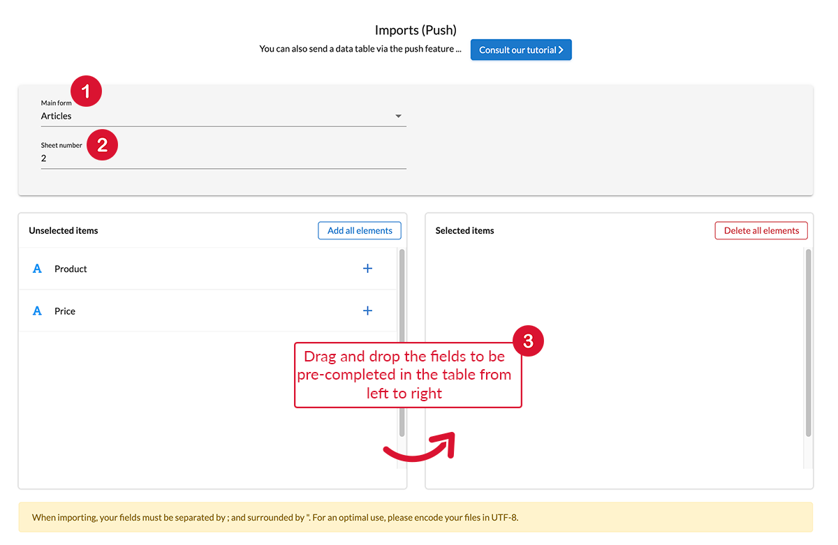Click the red step 3 badge
Screen dimensions: 838x545
[528, 341]
